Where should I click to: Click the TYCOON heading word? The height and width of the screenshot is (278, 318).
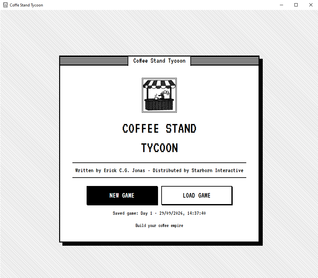159,148
